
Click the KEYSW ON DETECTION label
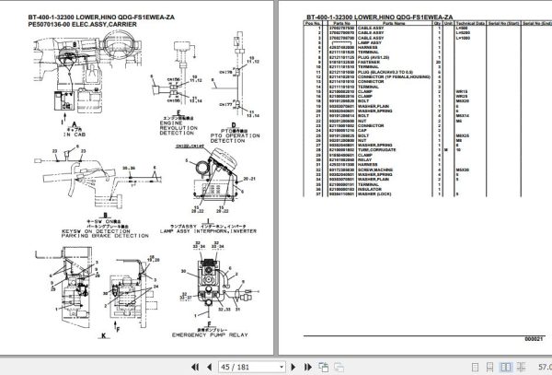96,231
